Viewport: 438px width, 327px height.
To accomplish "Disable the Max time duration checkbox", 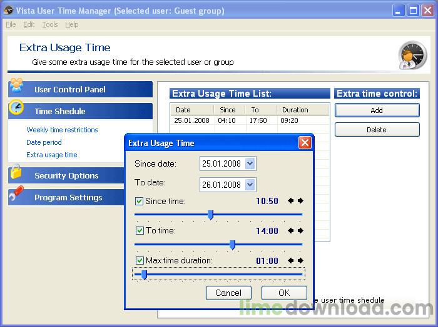I will click(140, 260).
